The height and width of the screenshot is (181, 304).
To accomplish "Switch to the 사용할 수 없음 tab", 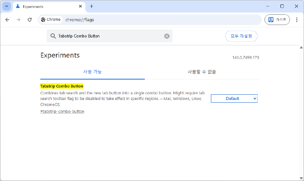I will [202, 72].
